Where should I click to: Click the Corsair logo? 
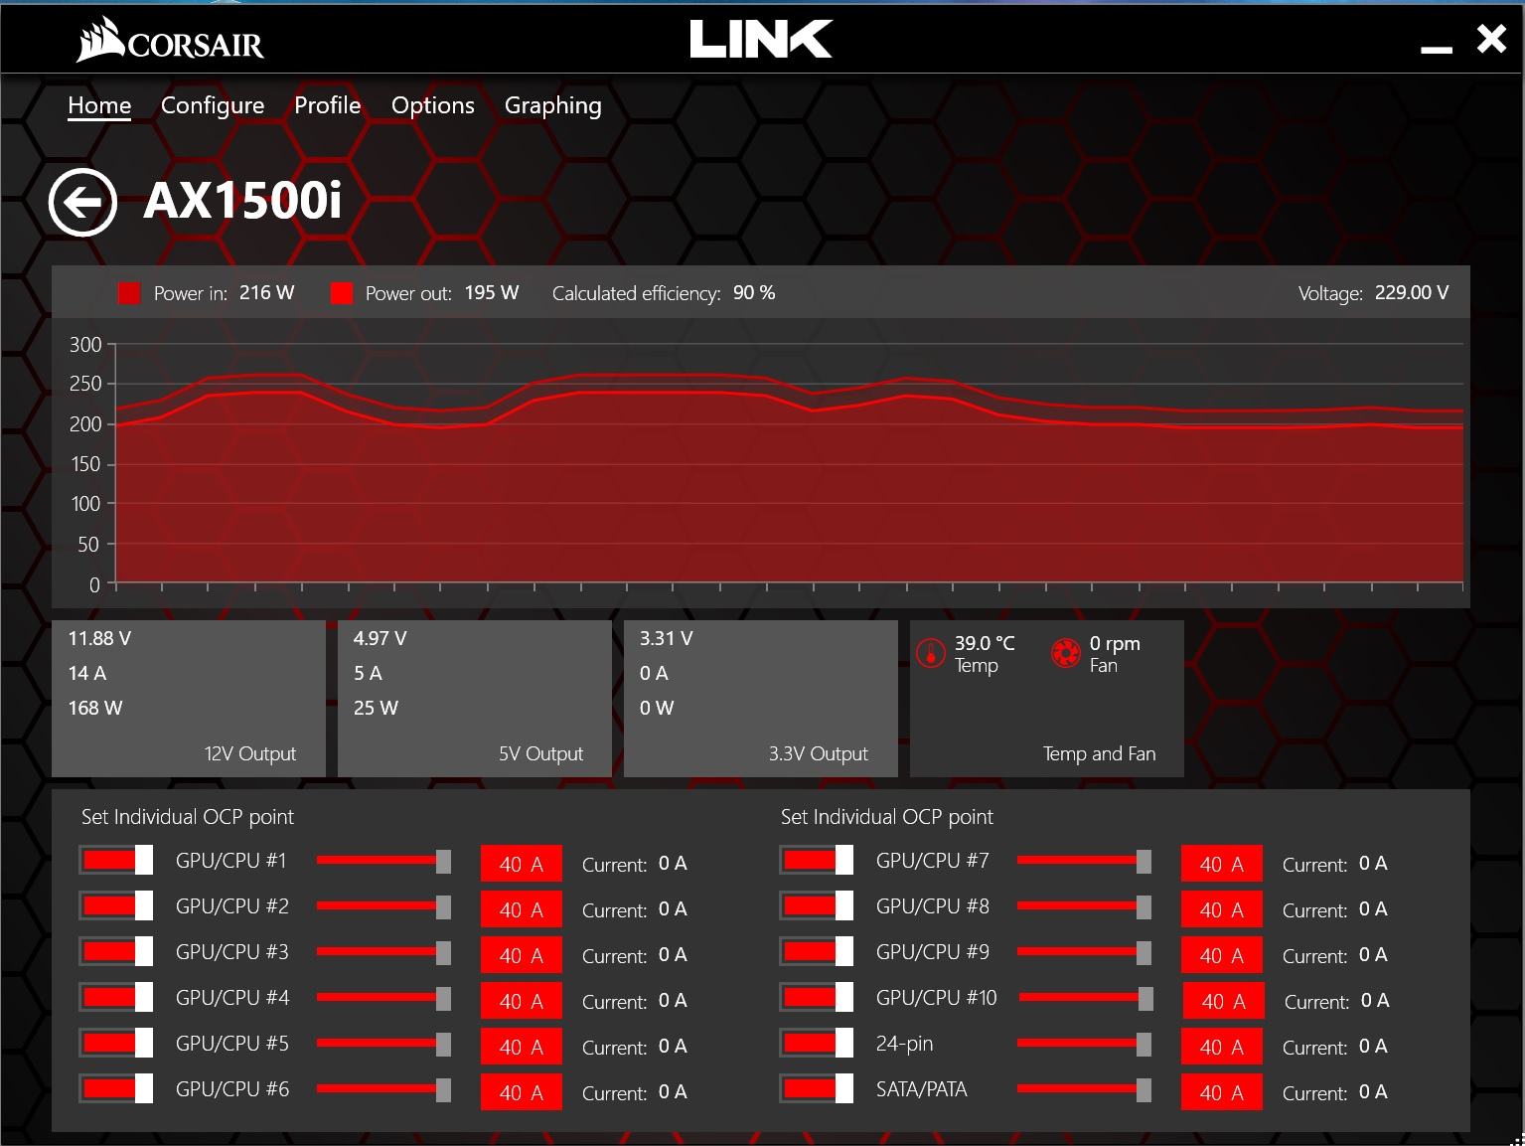point(170,41)
